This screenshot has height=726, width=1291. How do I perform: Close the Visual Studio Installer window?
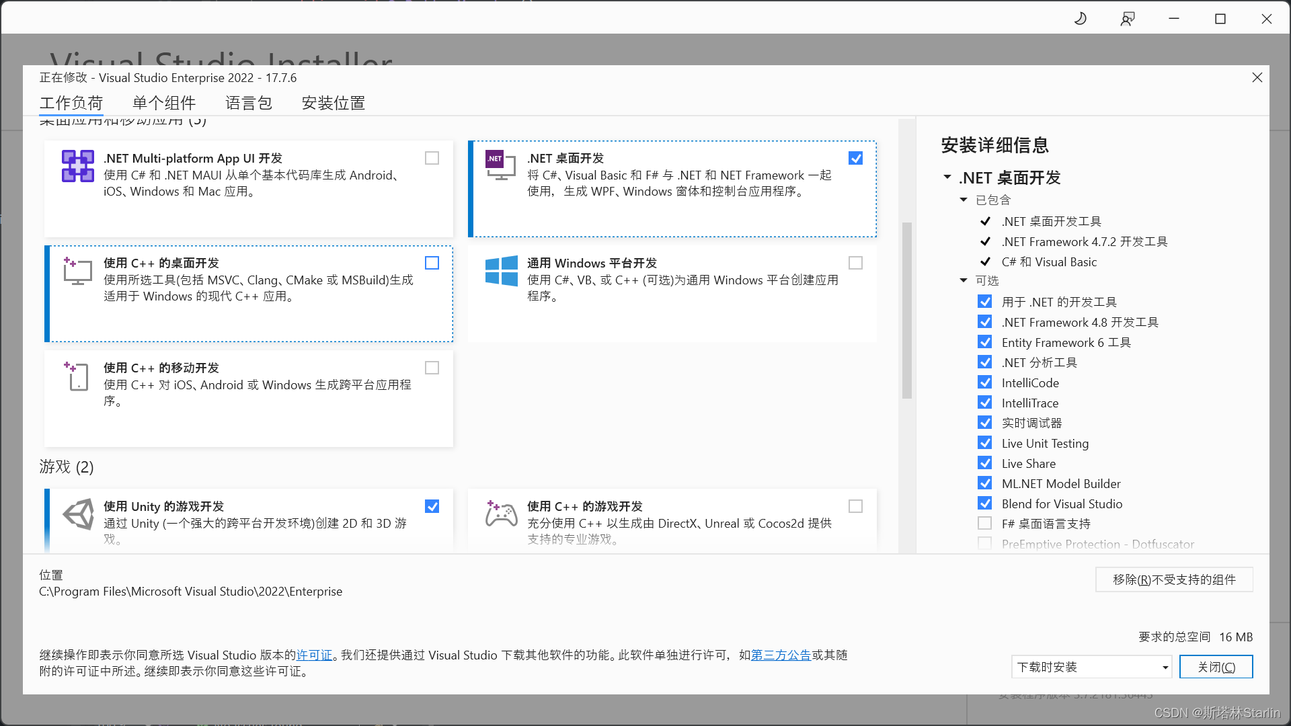[1267, 18]
